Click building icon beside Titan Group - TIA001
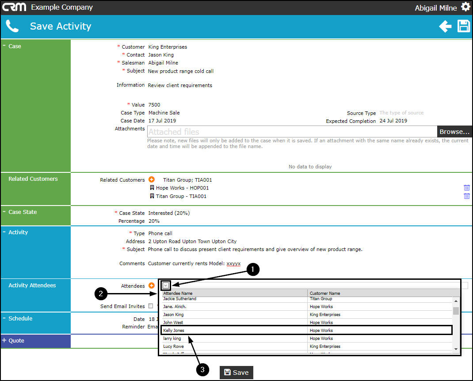The height and width of the screenshot is (381, 473). 152,196
